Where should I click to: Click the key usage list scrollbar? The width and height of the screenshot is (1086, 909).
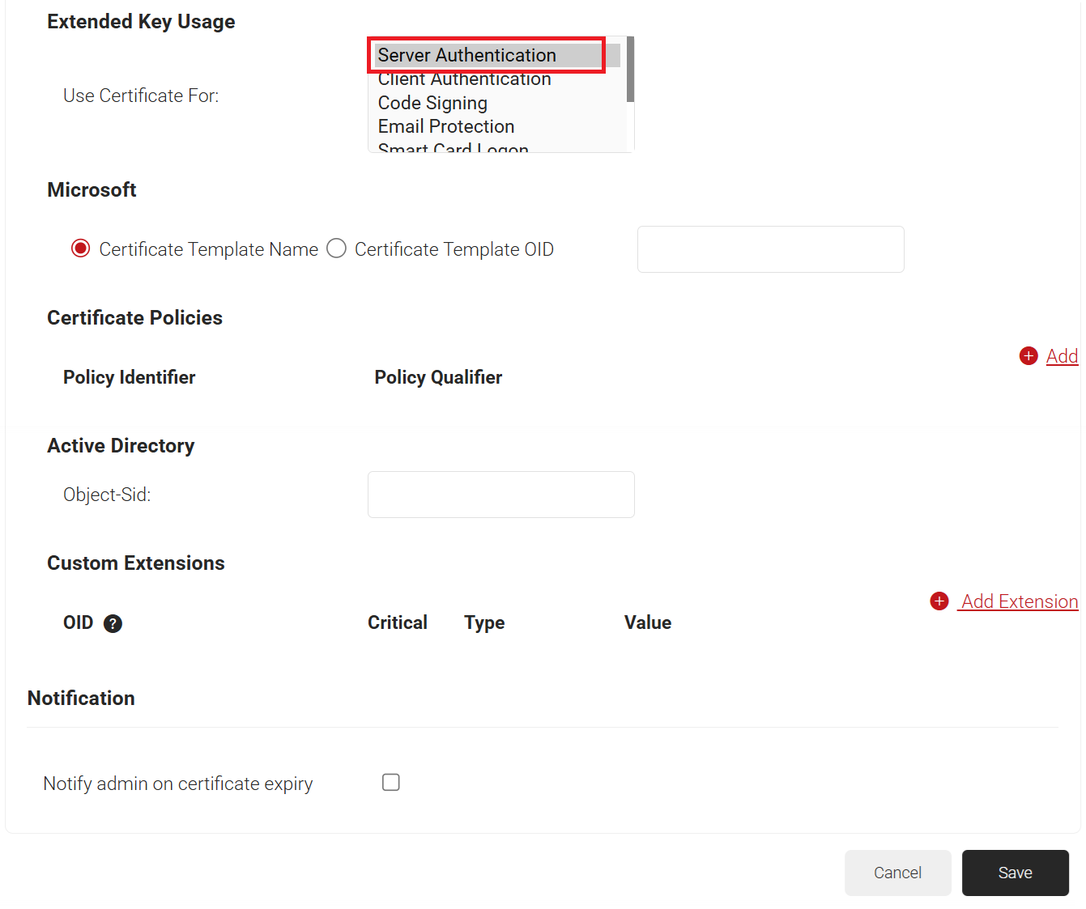tap(630, 70)
